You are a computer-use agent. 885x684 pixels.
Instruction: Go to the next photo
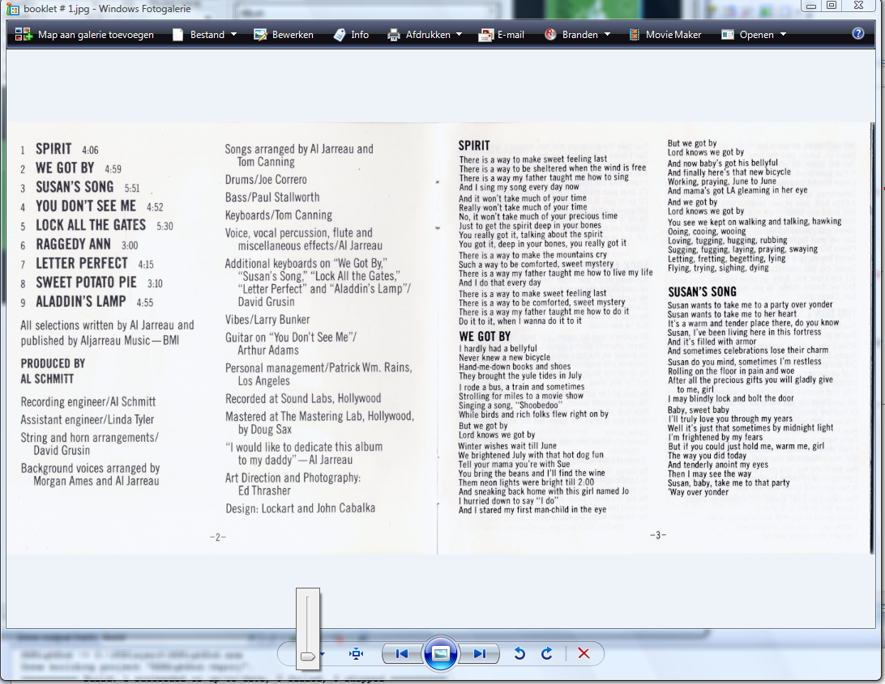[x=480, y=653]
